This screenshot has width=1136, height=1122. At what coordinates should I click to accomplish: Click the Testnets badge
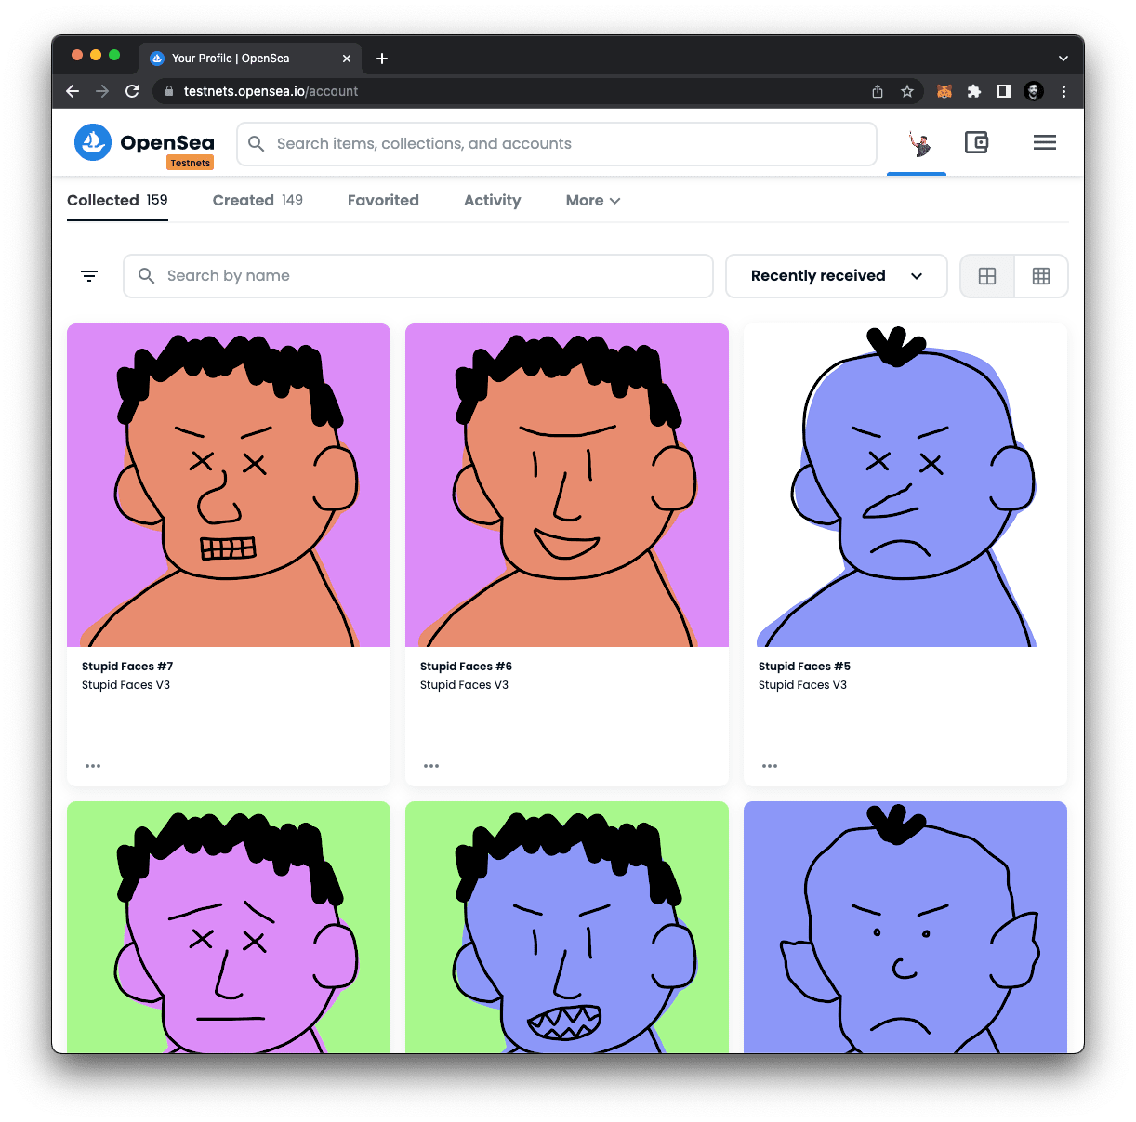coord(191,163)
